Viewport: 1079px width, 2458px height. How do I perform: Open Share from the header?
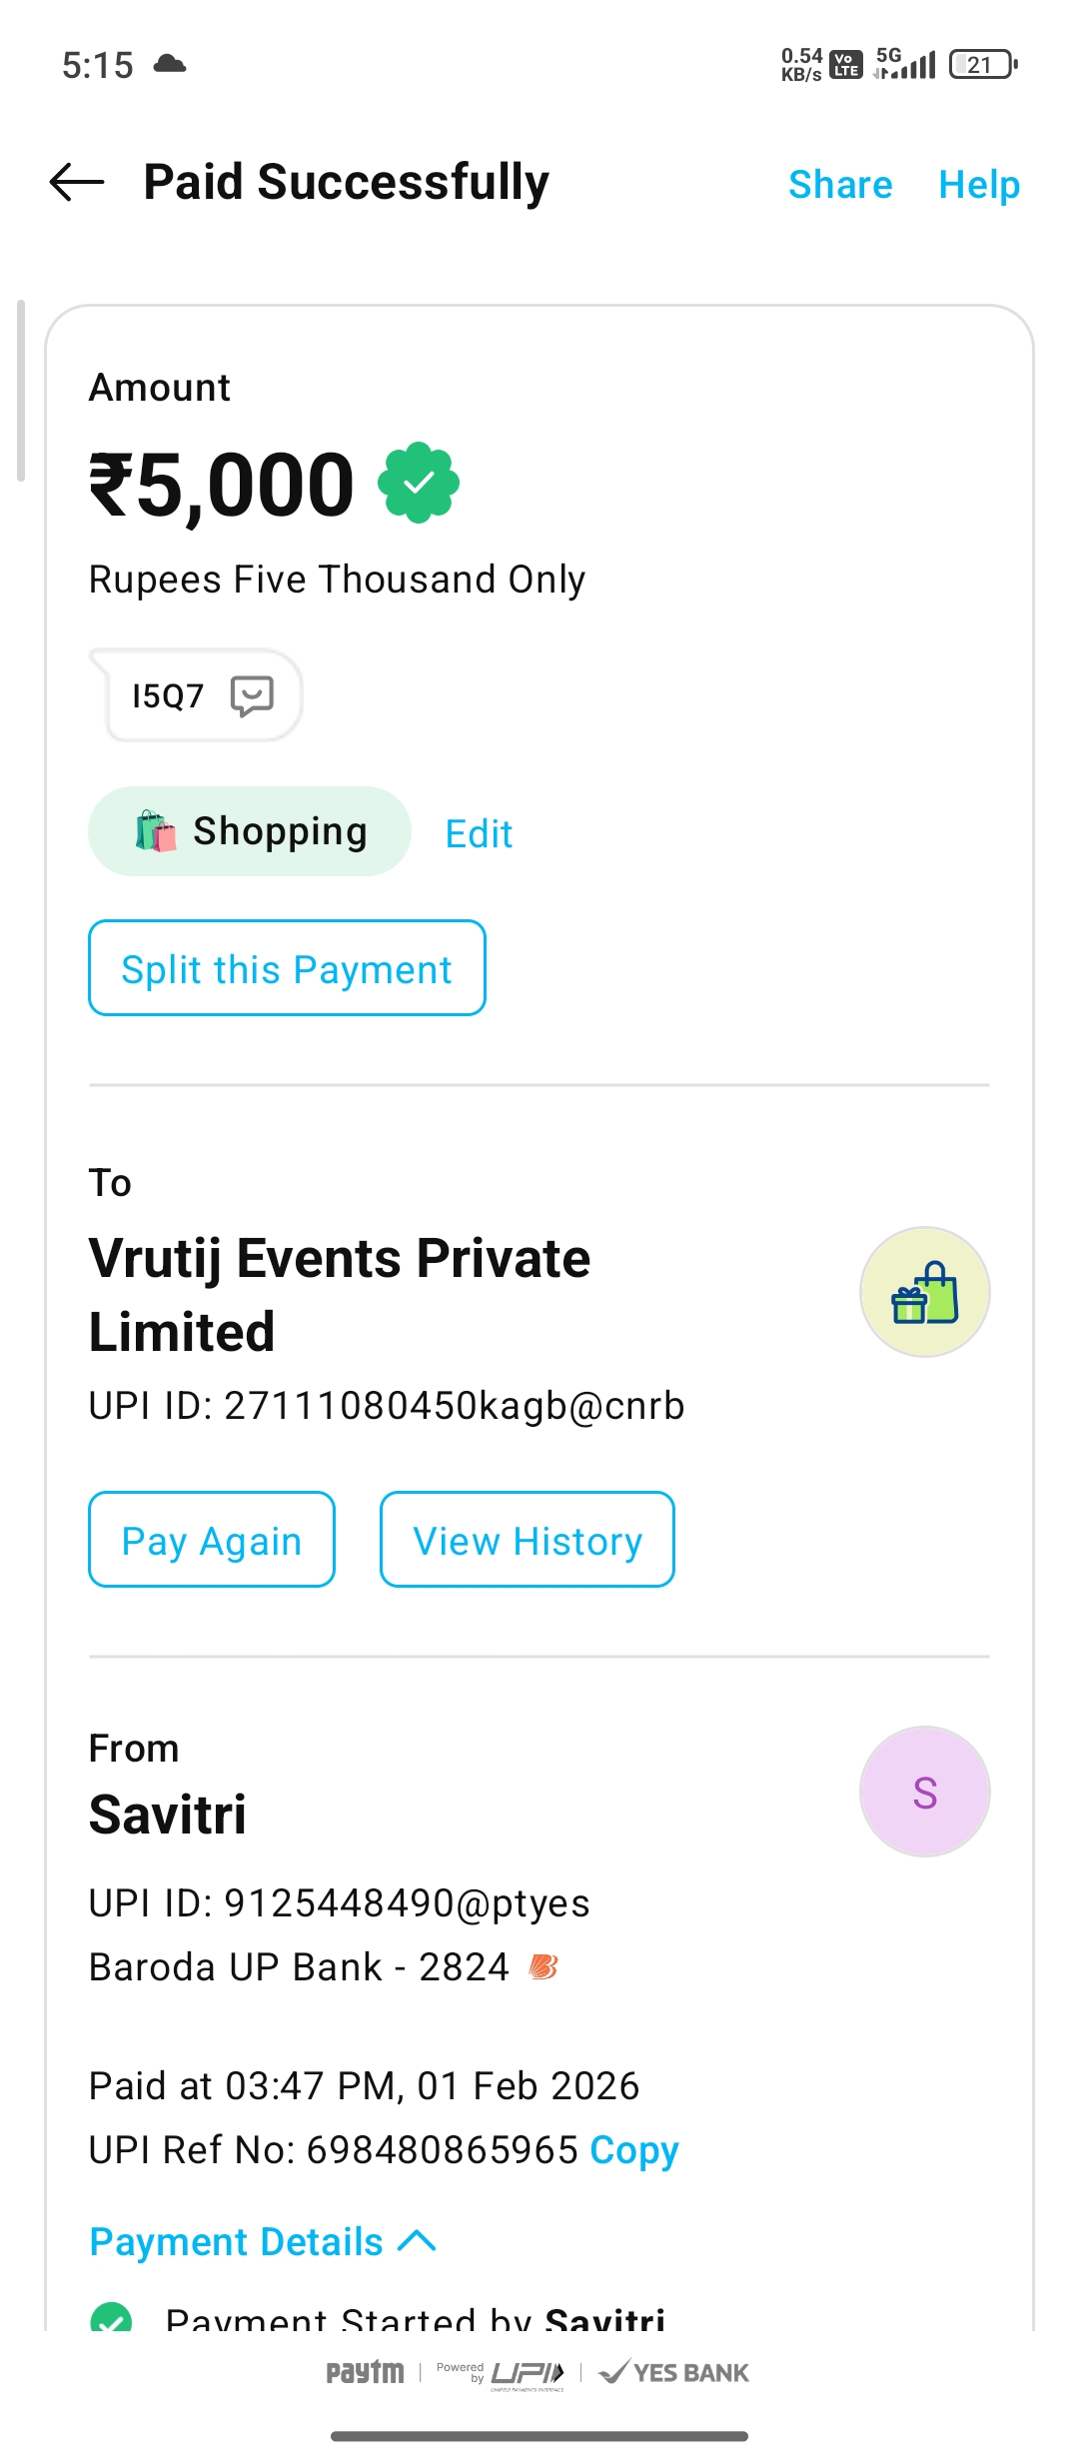coord(840,185)
